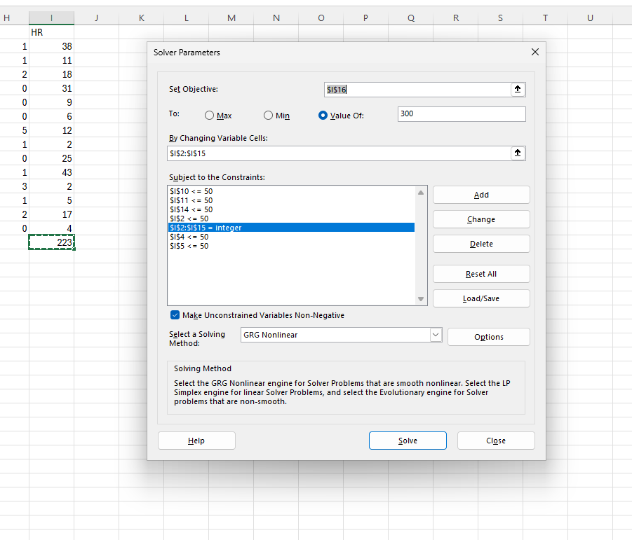
Task: Click column H cell with value 3
Action: [x=14, y=186]
